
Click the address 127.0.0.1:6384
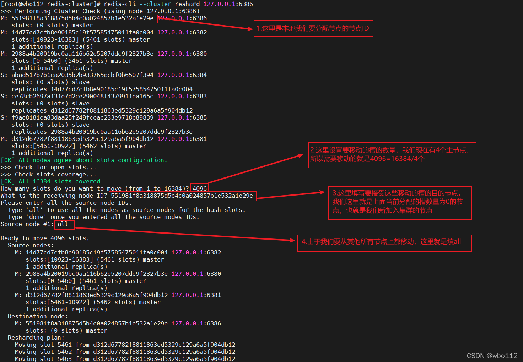(182, 75)
